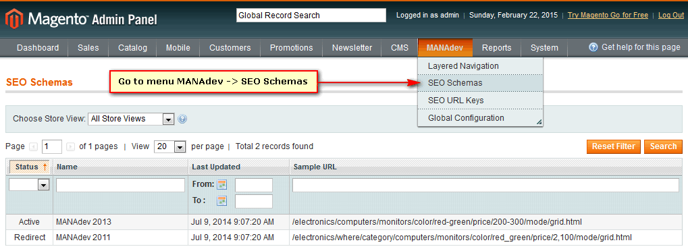Click the Try Magento Go for Free link
This screenshot has height=251, width=688.
pos(608,15)
